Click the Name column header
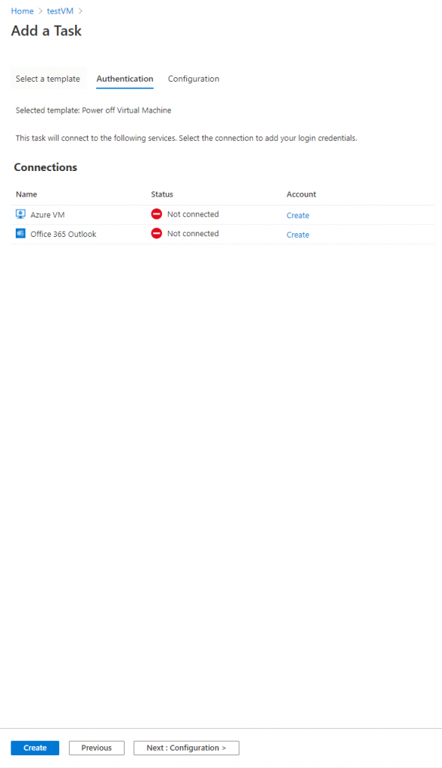Viewport: 442px width, 768px height. coord(26,194)
